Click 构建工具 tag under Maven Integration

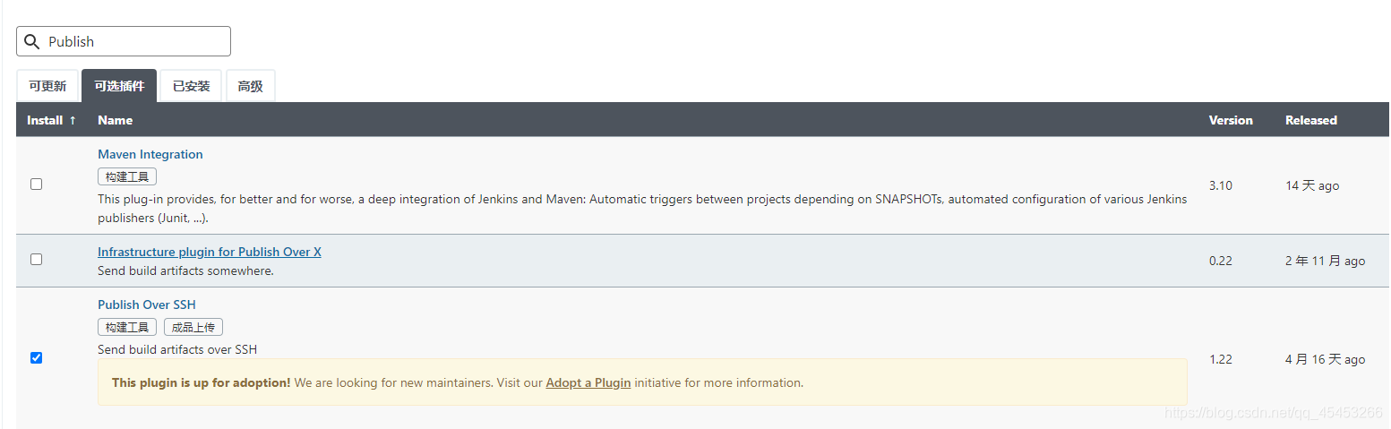[127, 176]
